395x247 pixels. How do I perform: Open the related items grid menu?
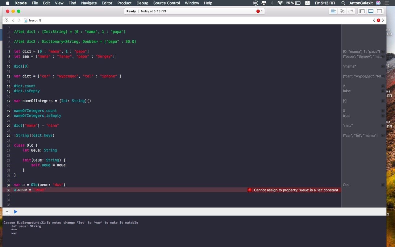6,20
